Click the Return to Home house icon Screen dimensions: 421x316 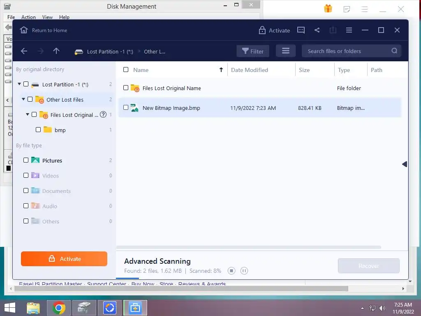(x=24, y=30)
